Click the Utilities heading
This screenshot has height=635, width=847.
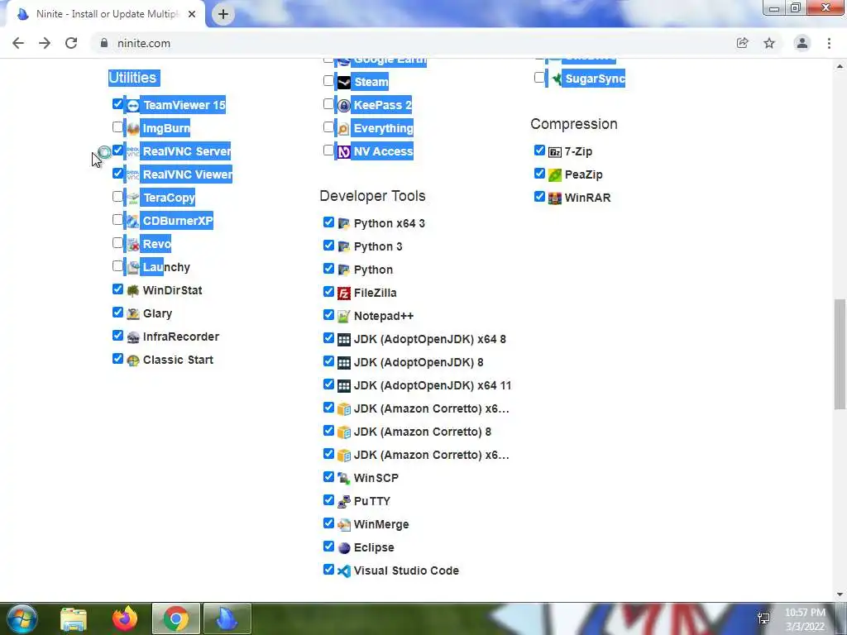[x=133, y=78]
